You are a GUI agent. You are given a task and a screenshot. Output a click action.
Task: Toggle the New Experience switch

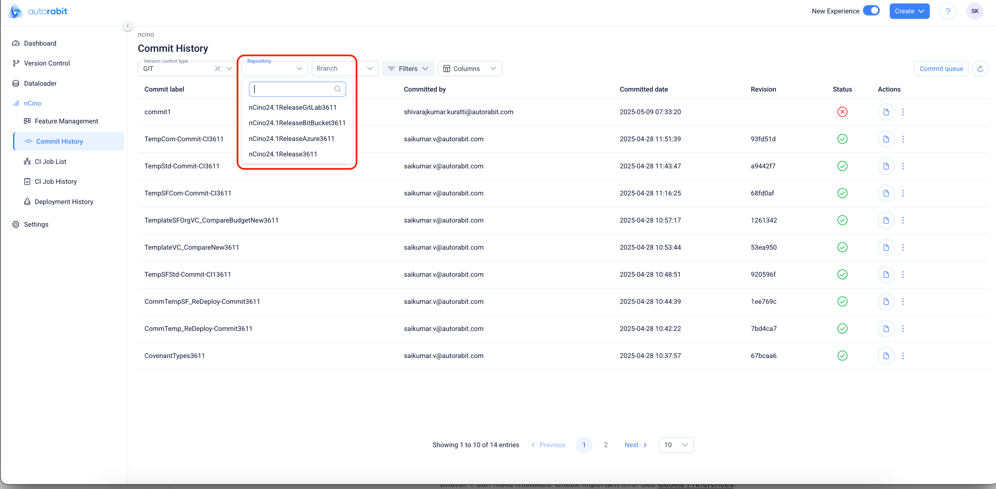[x=871, y=11]
